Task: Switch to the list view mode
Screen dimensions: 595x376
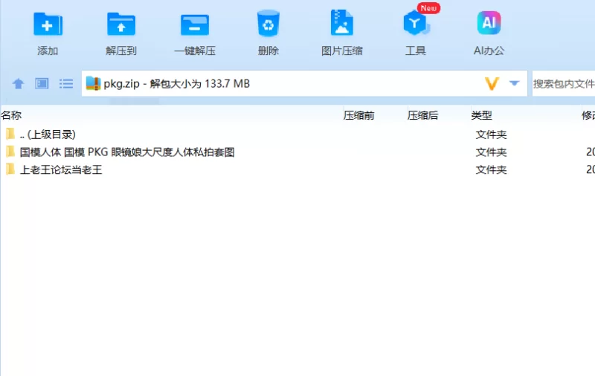Action: click(66, 84)
